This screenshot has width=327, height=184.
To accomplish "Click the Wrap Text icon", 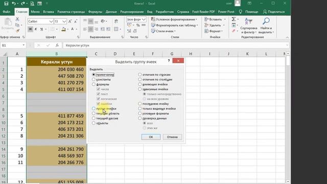I will click(x=116, y=21).
